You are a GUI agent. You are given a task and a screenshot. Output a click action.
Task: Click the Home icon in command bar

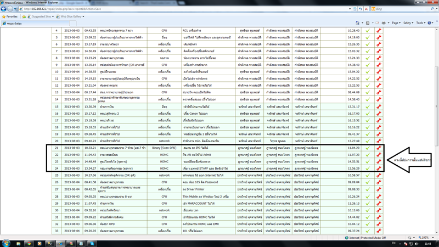pyautogui.click(x=358, y=23)
